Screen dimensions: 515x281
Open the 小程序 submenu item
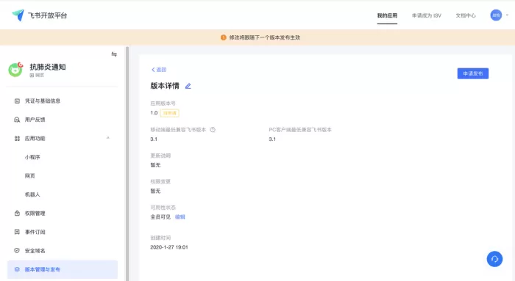[32, 157]
